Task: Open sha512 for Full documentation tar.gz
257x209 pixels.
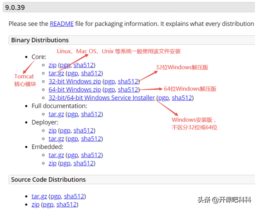Action: pos(91,114)
